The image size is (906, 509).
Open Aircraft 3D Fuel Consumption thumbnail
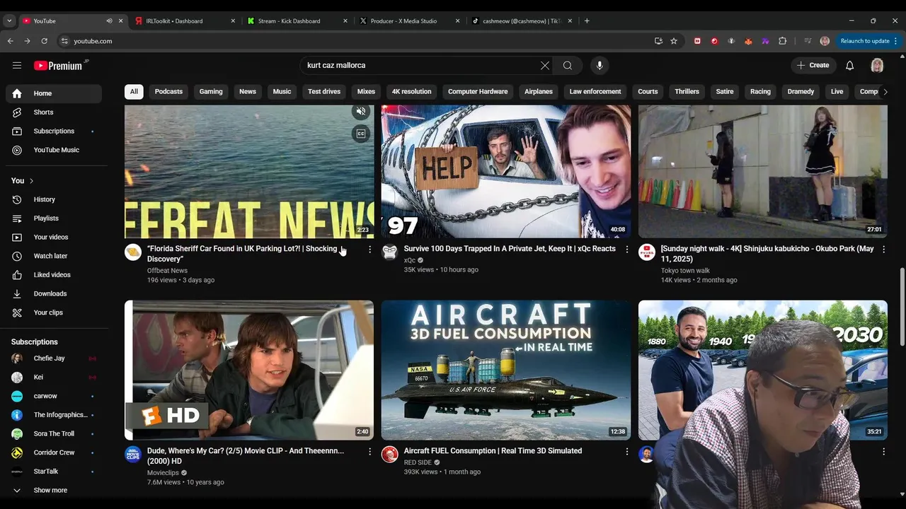point(506,370)
